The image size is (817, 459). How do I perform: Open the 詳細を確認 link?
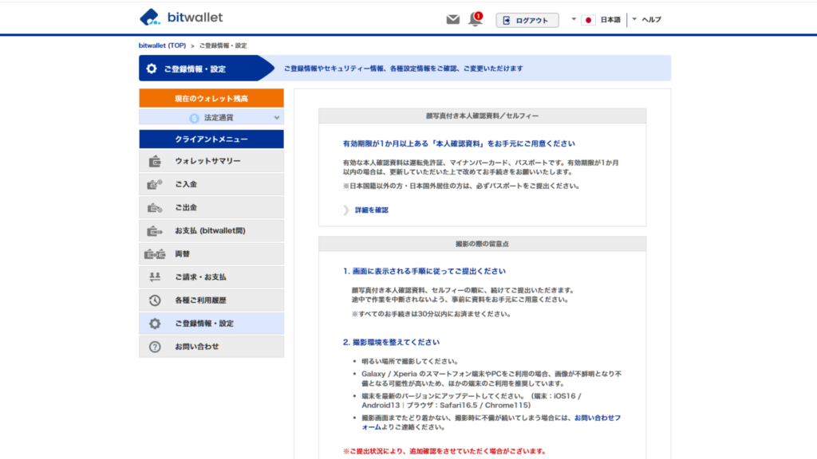coord(372,210)
